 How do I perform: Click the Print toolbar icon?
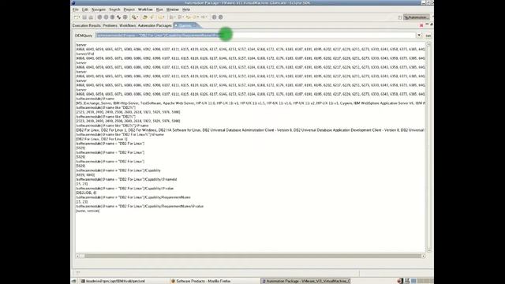91,17
